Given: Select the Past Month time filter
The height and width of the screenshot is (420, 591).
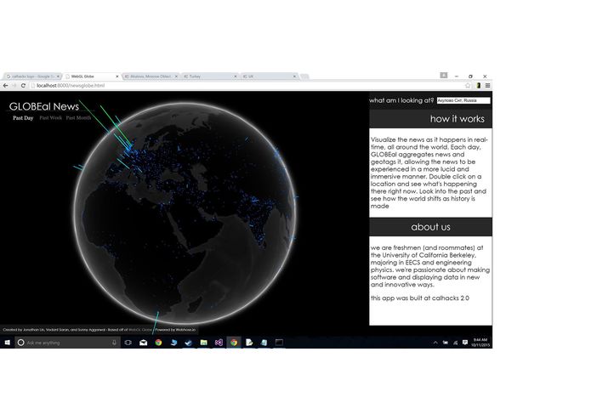Looking at the screenshot, I should coord(78,118).
